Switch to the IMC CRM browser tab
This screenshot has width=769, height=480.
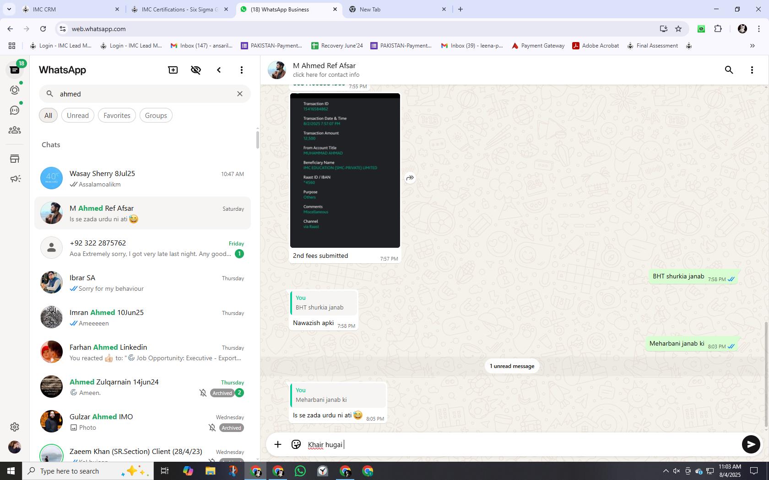coord(71,9)
